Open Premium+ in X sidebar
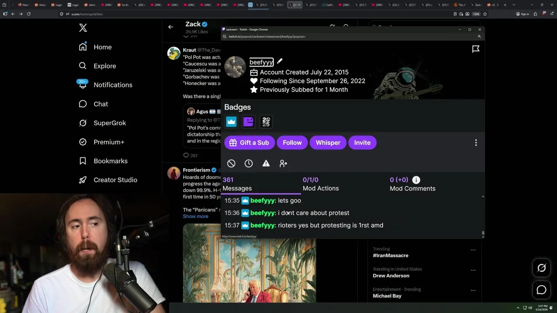Image resolution: width=557 pixels, height=313 pixels. pos(101,142)
